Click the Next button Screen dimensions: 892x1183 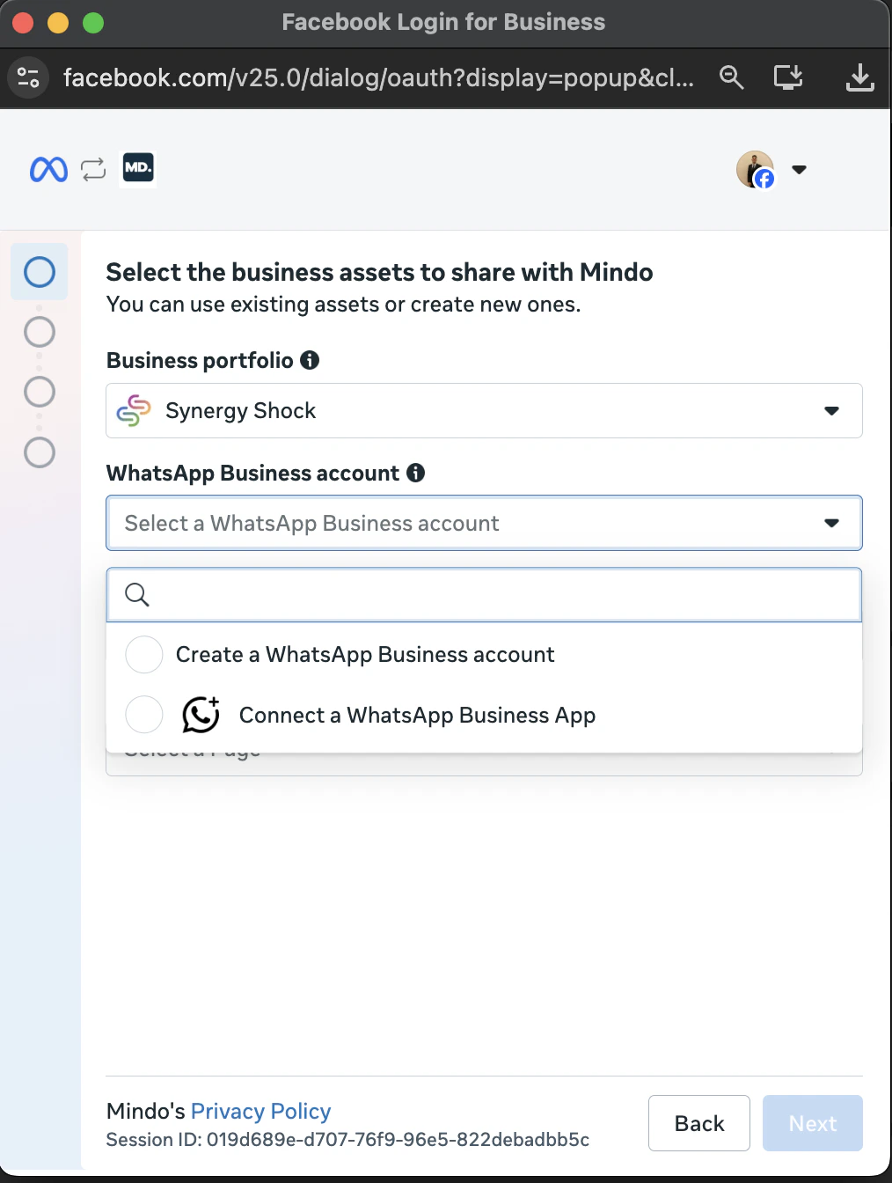point(813,1123)
